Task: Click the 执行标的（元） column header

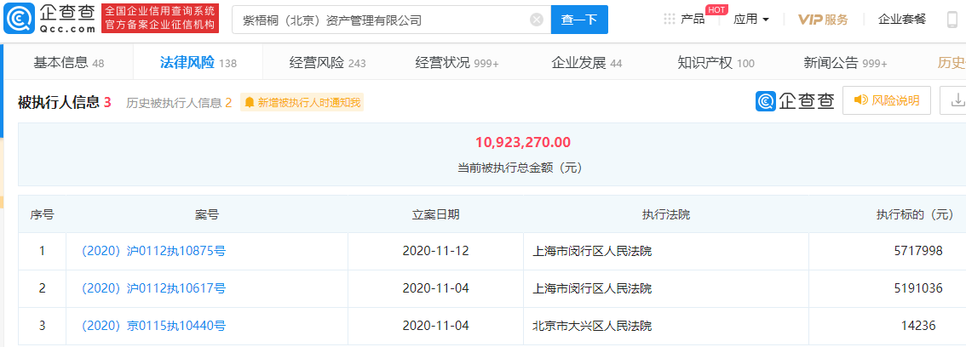Action: coord(915,214)
